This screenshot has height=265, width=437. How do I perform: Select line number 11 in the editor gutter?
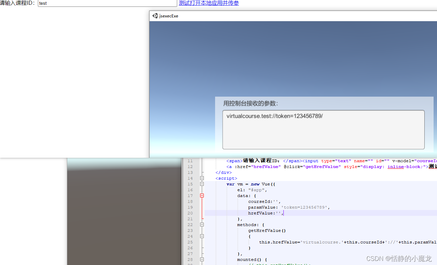tap(190, 161)
